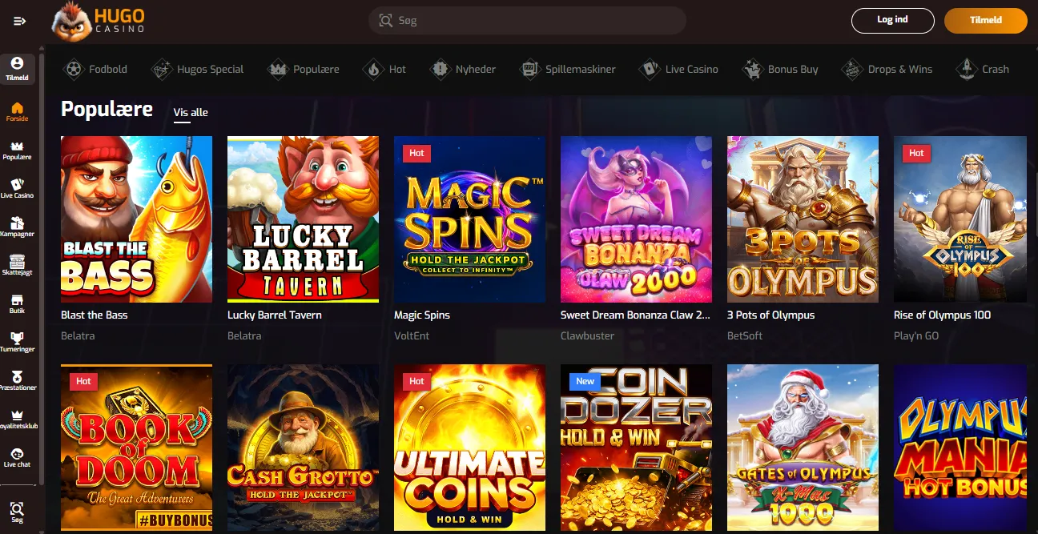Open Kampagner gift icon in sidebar
The width and height of the screenshot is (1038, 534).
[x=17, y=223]
